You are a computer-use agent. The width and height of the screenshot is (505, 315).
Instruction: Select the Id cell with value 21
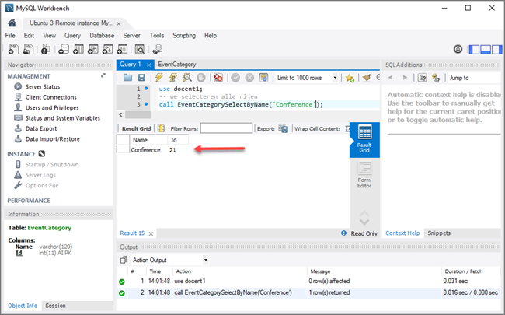[178, 150]
